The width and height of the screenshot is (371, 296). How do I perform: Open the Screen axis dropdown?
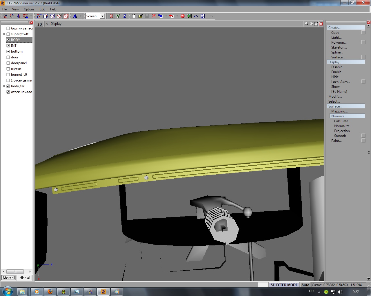(x=102, y=16)
